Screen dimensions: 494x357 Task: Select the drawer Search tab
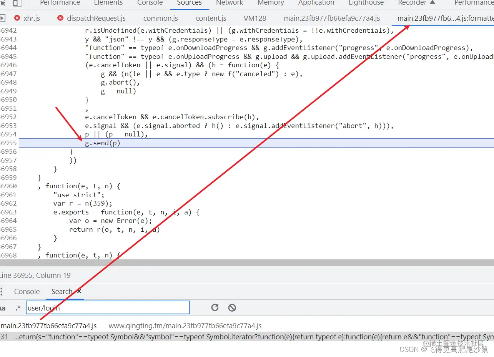pyautogui.click(x=62, y=291)
